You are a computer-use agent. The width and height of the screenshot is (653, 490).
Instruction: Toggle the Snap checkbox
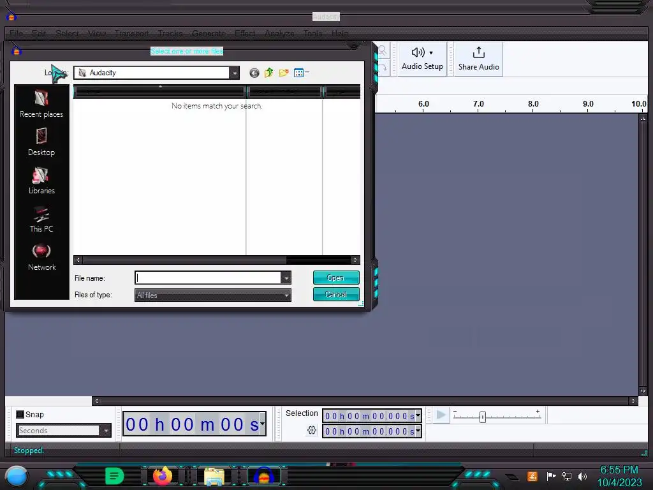click(20, 414)
